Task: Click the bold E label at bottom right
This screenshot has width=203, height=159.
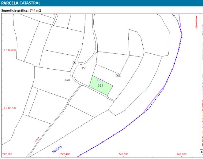Action: tap(202, 152)
